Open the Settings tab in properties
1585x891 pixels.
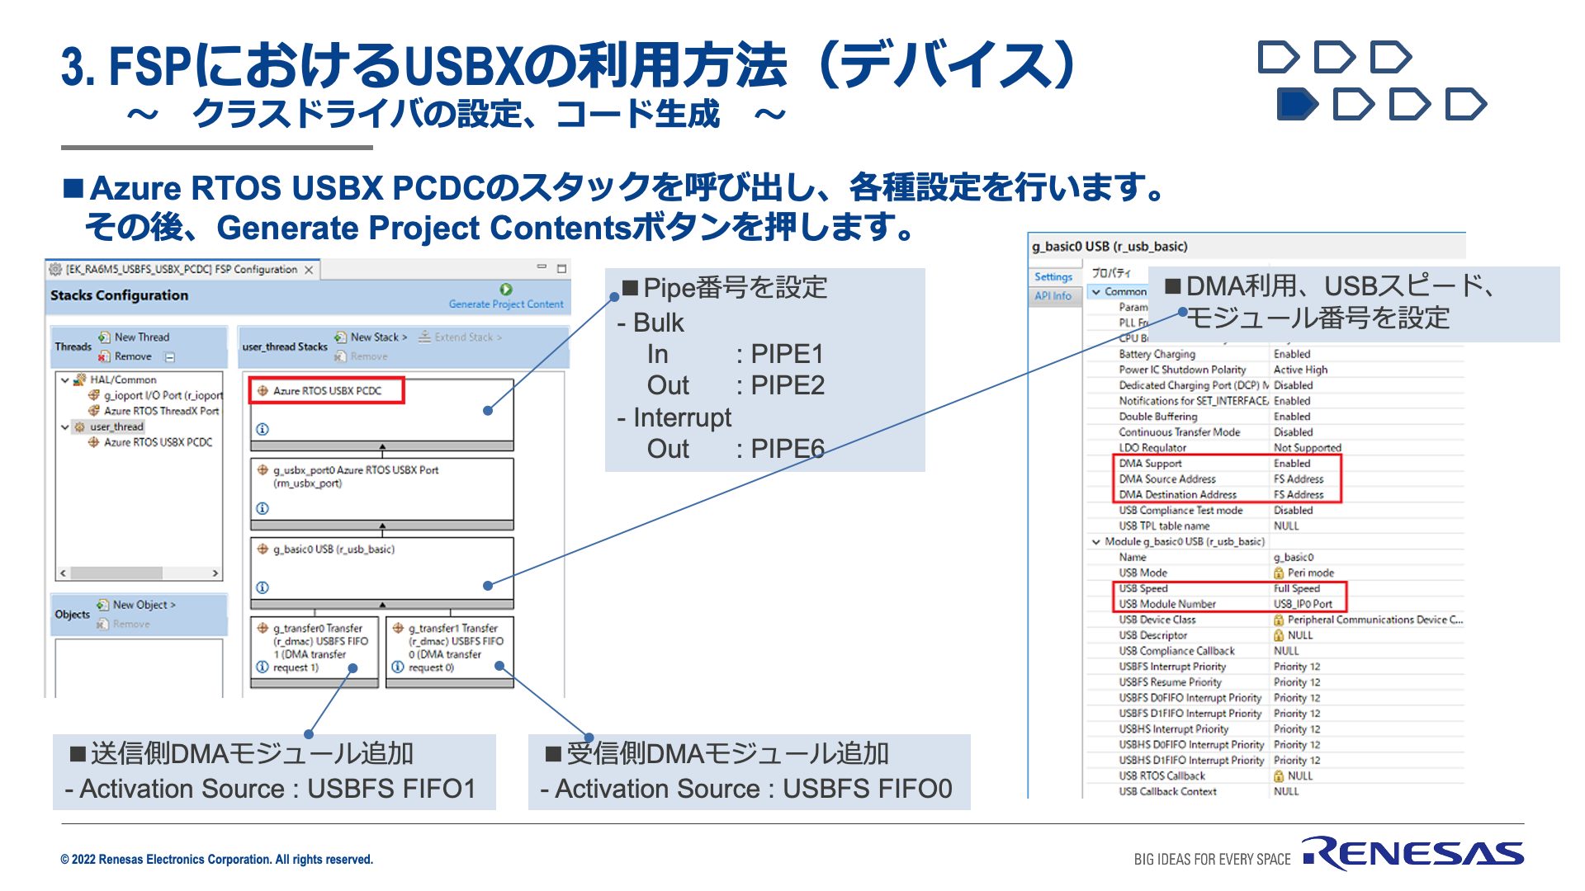click(x=1053, y=277)
